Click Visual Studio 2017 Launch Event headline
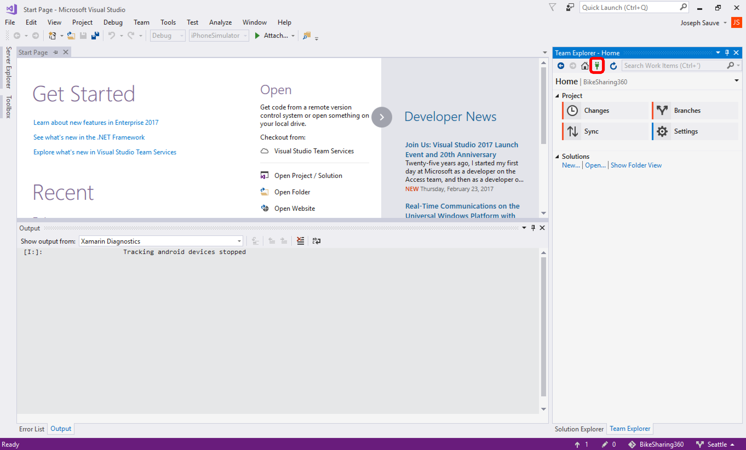The image size is (746, 450). coord(461,150)
